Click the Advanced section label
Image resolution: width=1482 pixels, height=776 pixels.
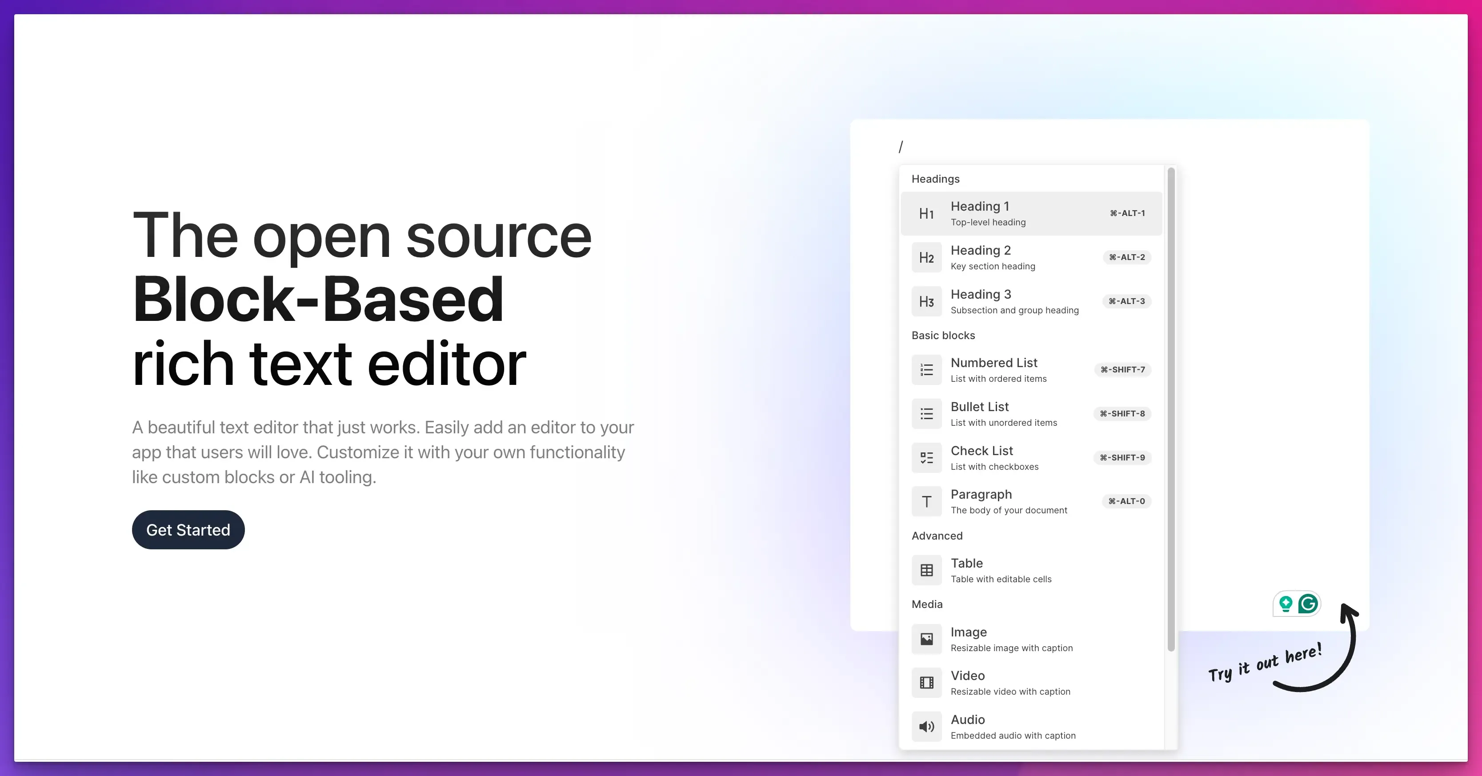[x=937, y=536]
